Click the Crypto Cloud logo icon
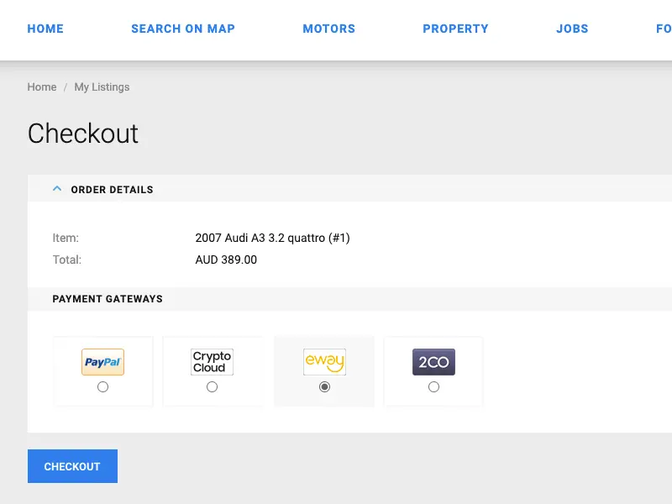The image size is (672, 504). [213, 362]
